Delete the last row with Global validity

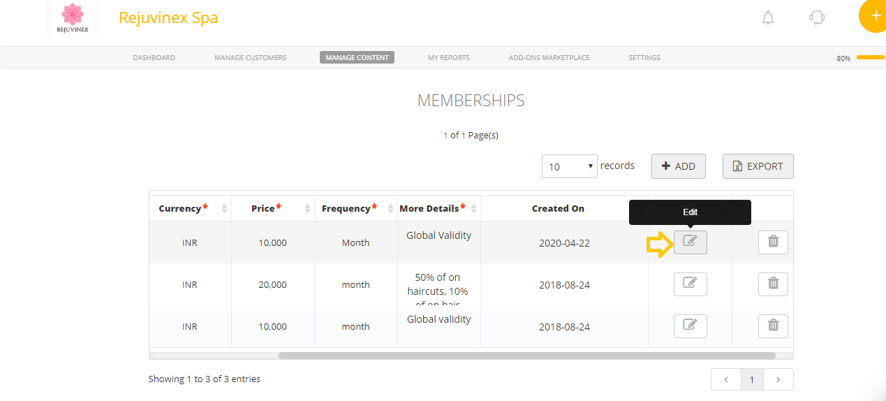tap(773, 326)
